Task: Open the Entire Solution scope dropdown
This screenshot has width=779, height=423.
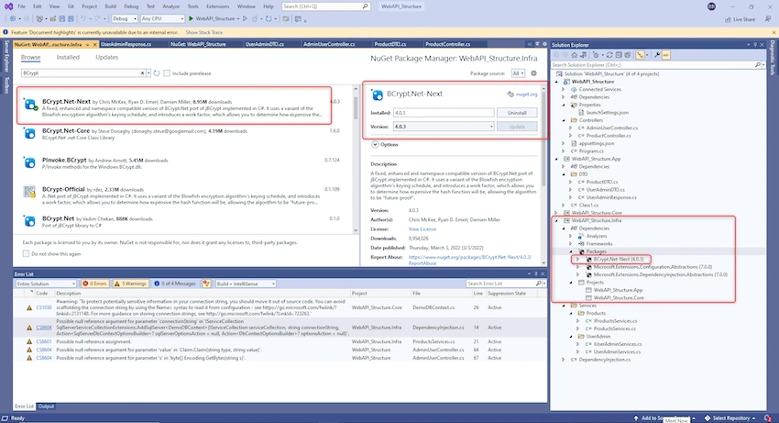Action: pyautogui.click(x=46, y=284)
